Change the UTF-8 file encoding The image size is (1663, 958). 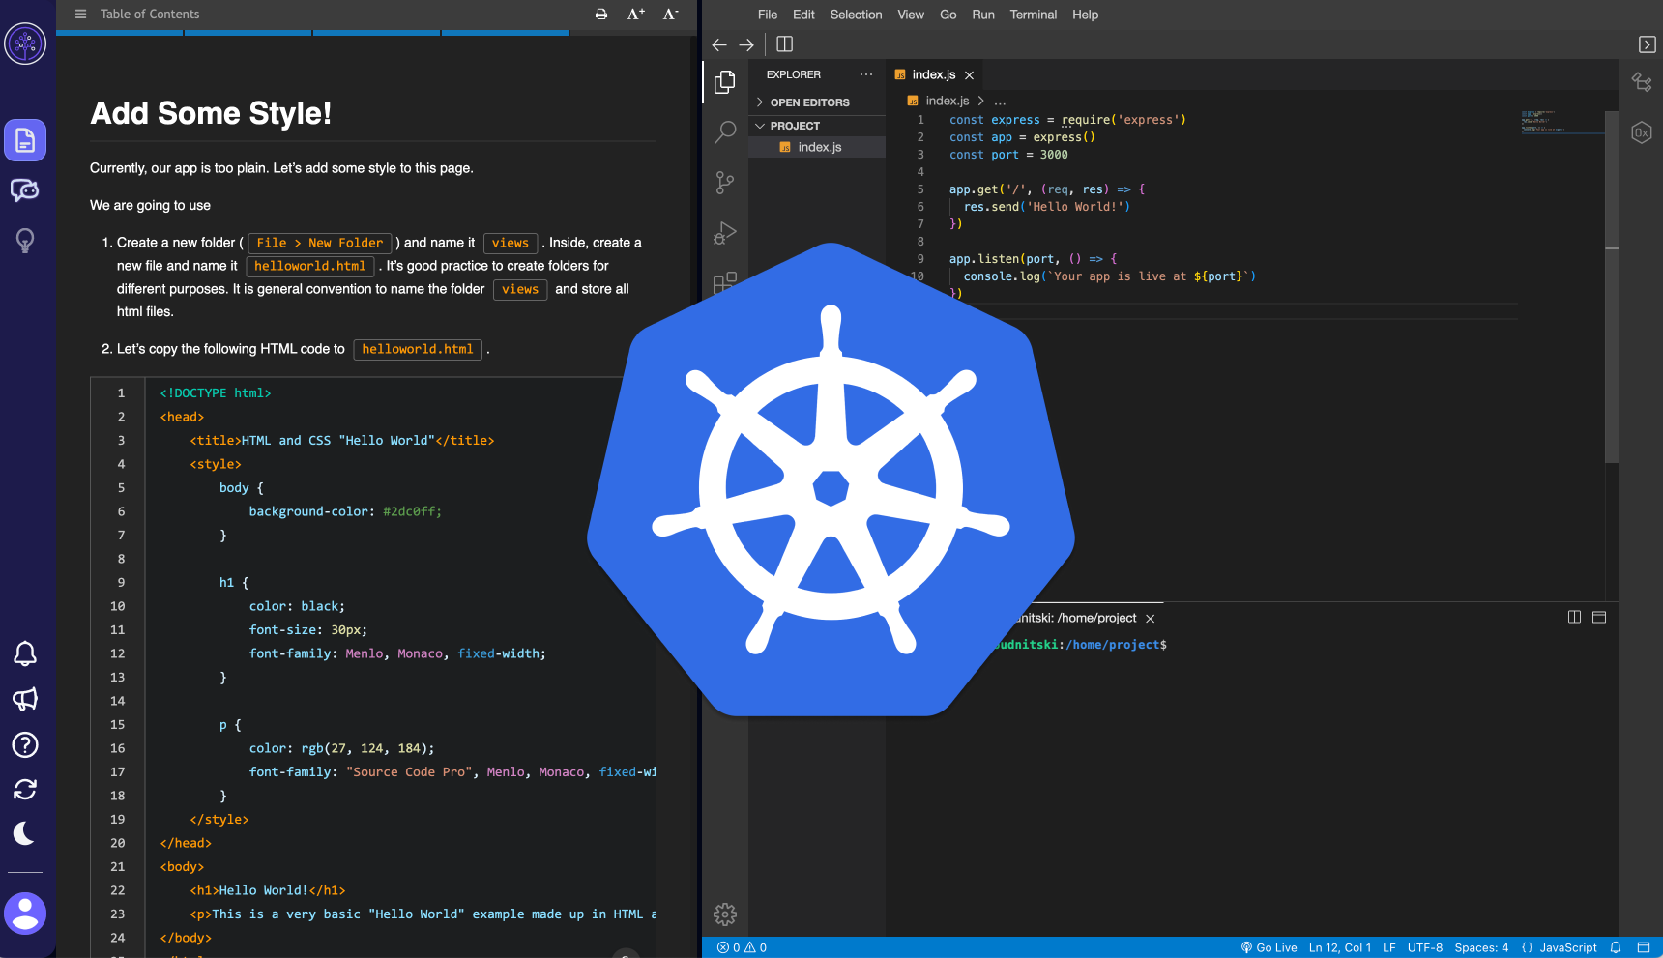(x=1425, y=947)
